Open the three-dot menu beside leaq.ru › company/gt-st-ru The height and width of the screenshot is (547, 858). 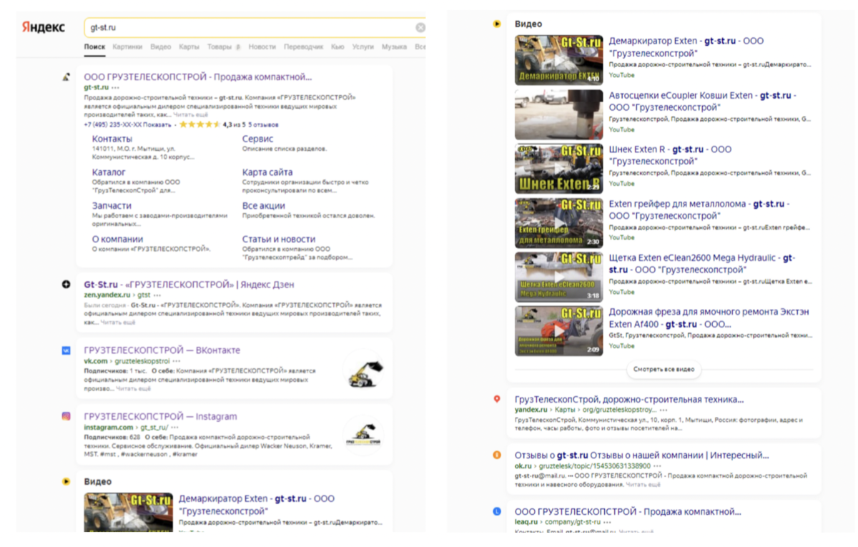[606, 522]
